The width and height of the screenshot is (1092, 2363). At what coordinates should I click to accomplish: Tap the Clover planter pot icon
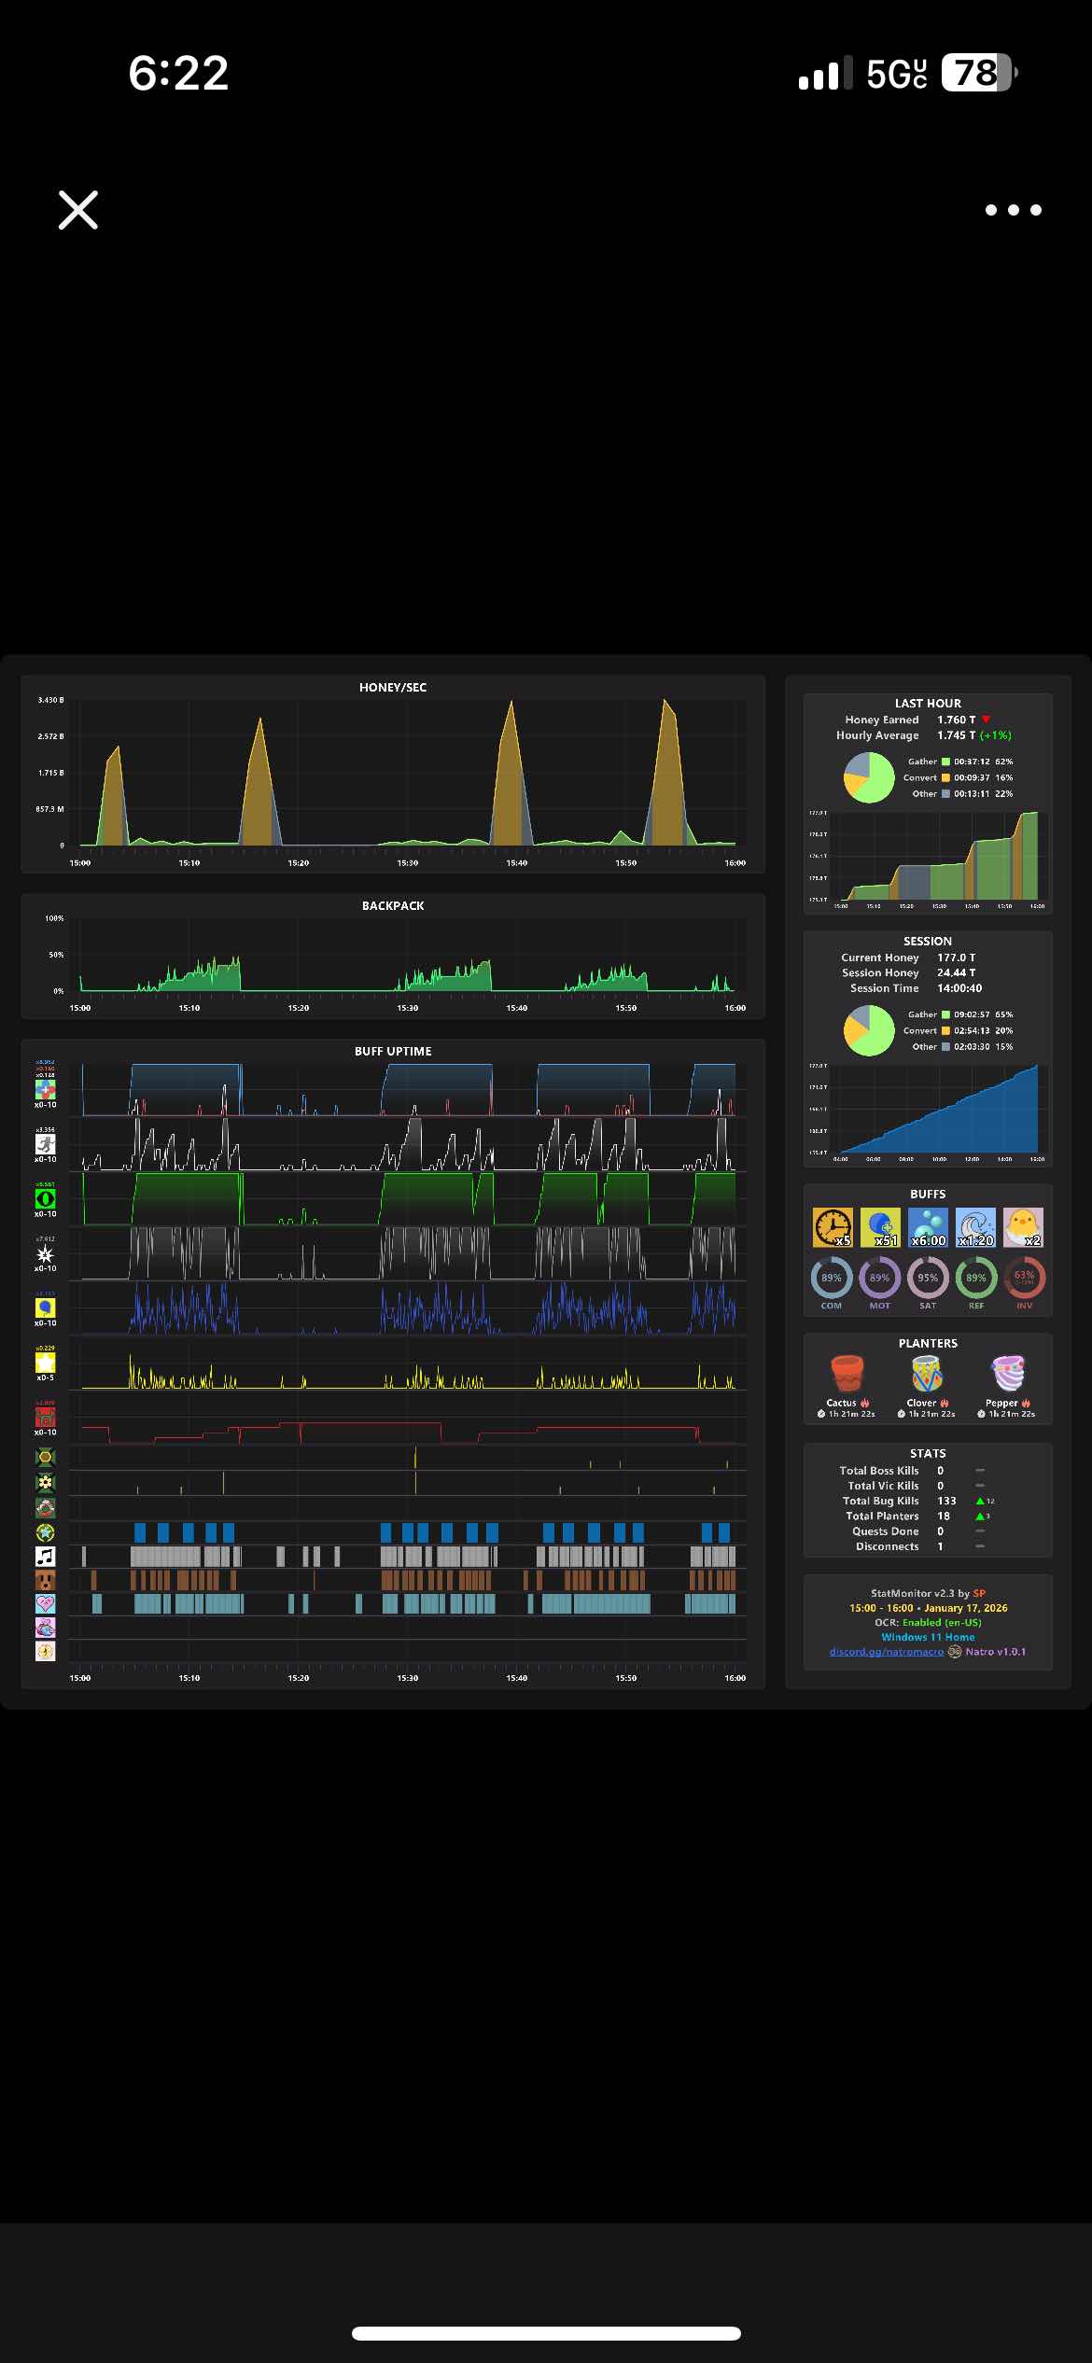927,1375
